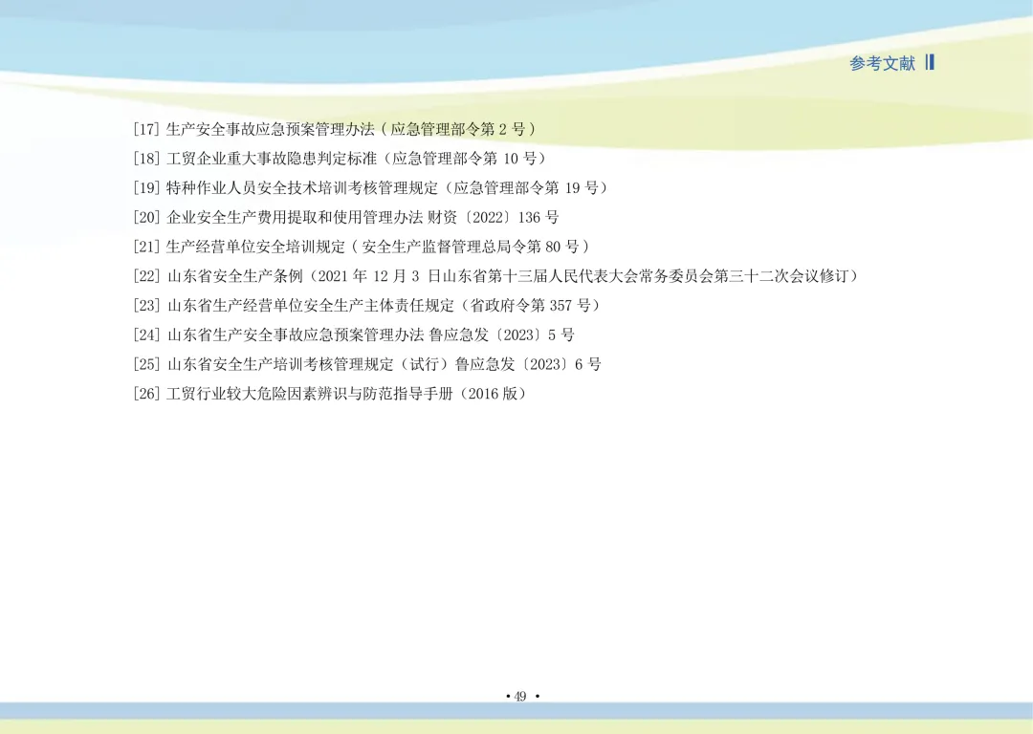Select reference [23] 山东省生产经营单位安全生产主体责任规定
The image size is (1033, 734).
[x=367, y=306]
